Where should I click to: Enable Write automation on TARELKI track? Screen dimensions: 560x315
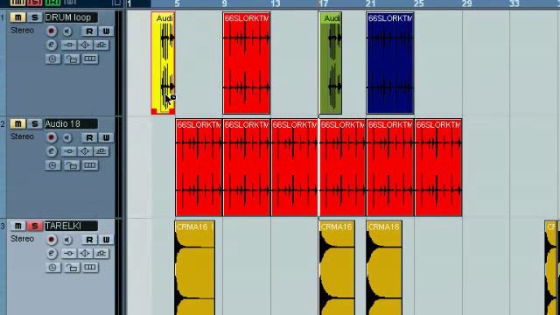coord(106,240)
